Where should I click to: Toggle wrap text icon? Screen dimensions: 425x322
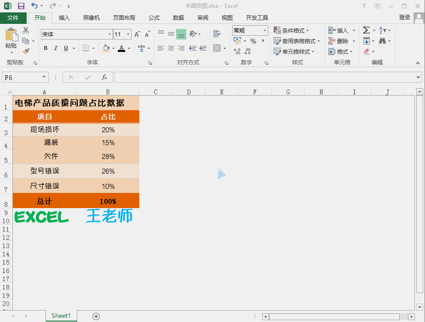[x=217, y=34]
